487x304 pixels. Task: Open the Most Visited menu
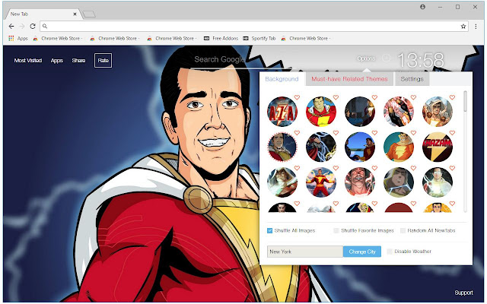click(28, 61)
